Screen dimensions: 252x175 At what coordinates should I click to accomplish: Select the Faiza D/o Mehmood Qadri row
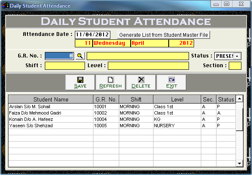point(122,113)
